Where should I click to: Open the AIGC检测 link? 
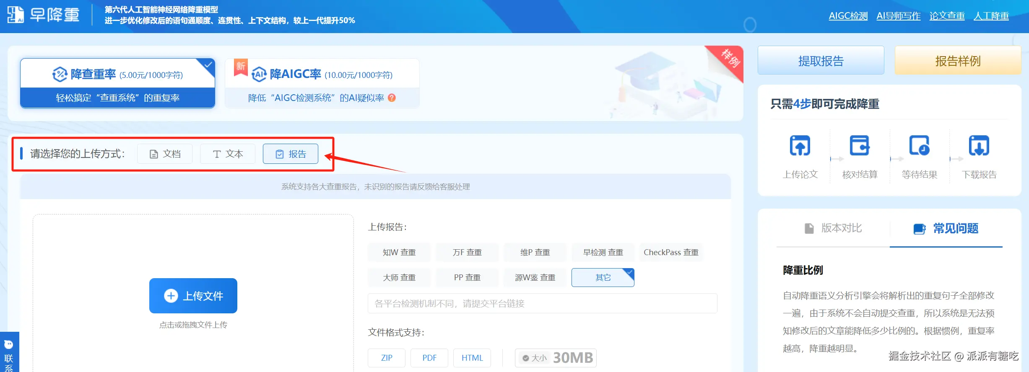[x=848, y=16]
